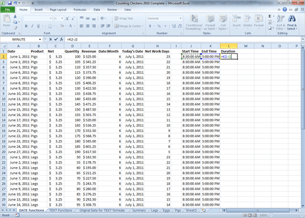Click the Orientation icon
Screen dimensions: 305x218
tap(102, 18)
